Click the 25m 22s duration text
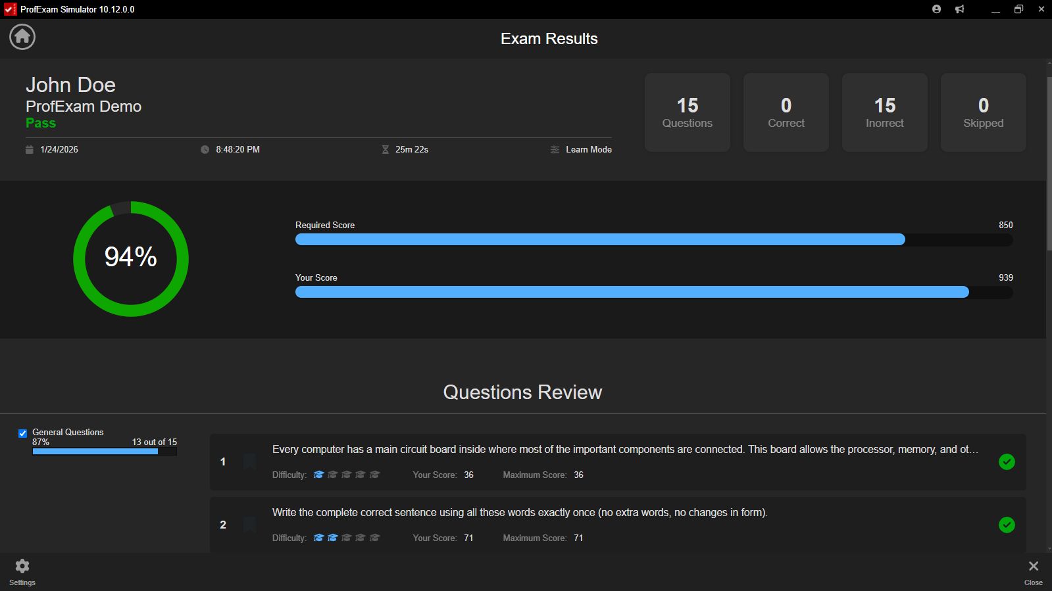 pyautogui.click(x=412, y=150)
